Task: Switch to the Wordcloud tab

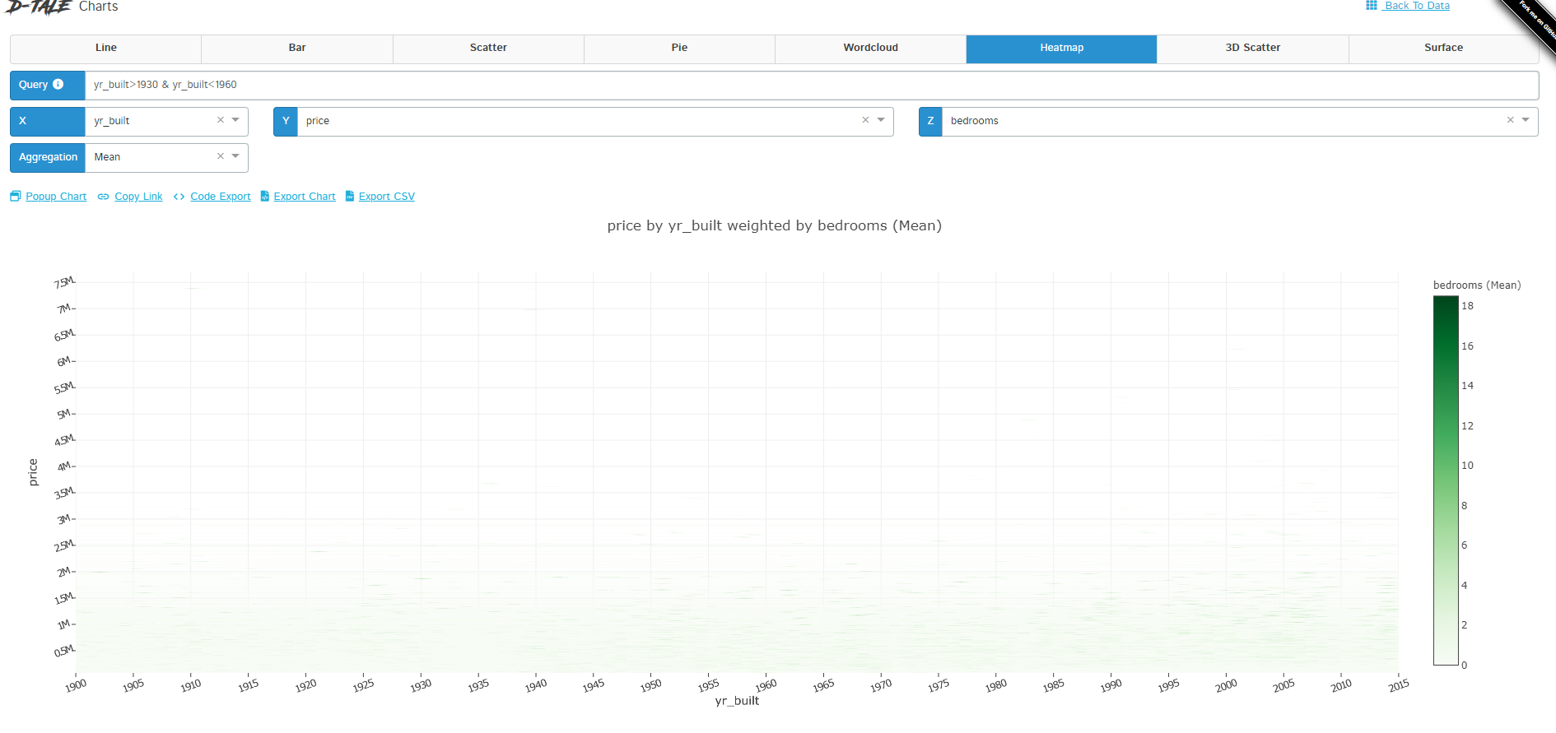Action: [870, 49]
